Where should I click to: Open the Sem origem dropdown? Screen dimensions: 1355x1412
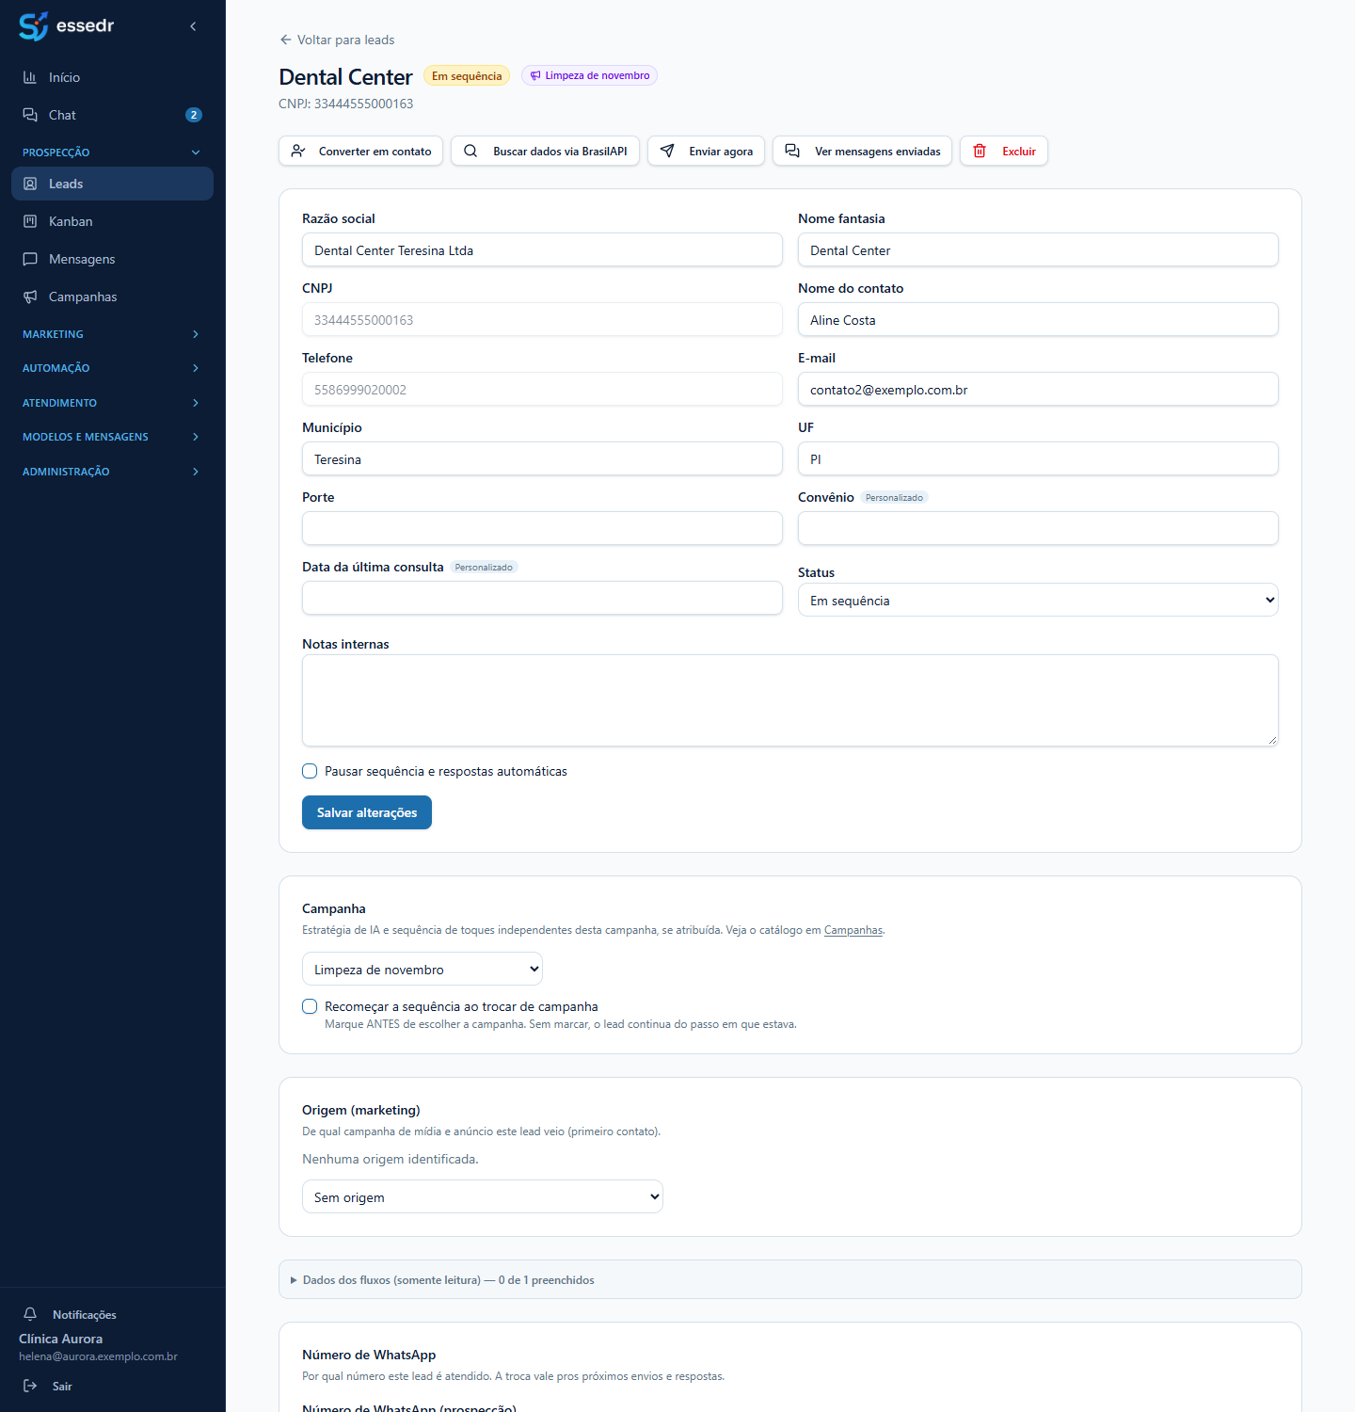[483, 1196]
